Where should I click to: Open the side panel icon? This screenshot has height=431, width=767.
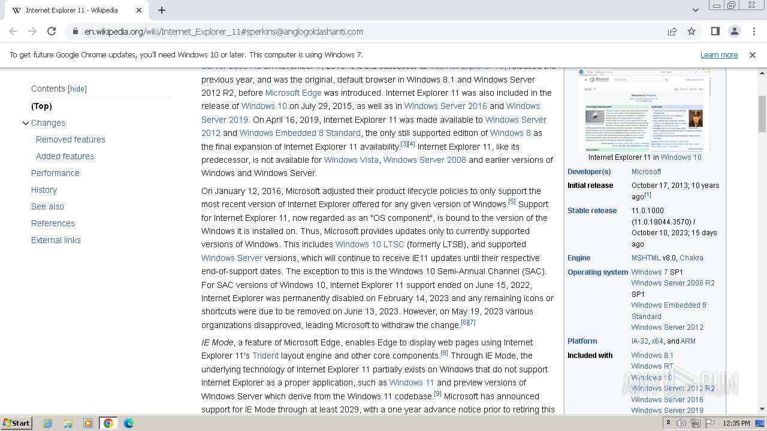715,31
